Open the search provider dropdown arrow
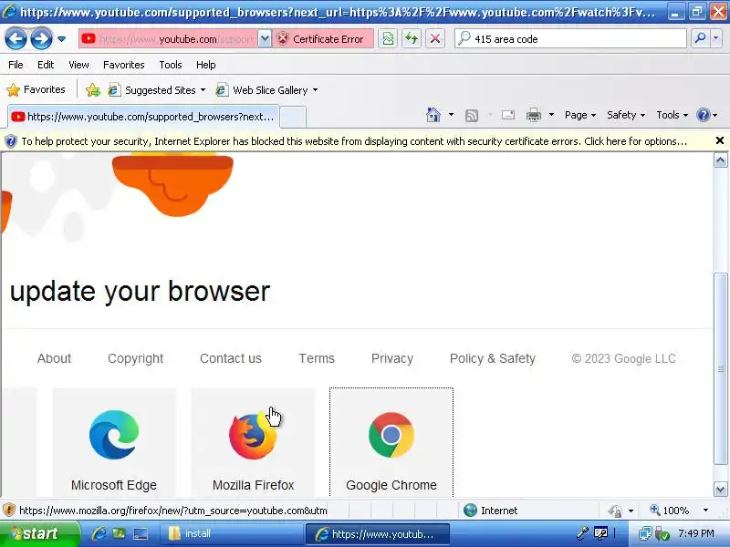730x547 pixels. tap(716, 39)
